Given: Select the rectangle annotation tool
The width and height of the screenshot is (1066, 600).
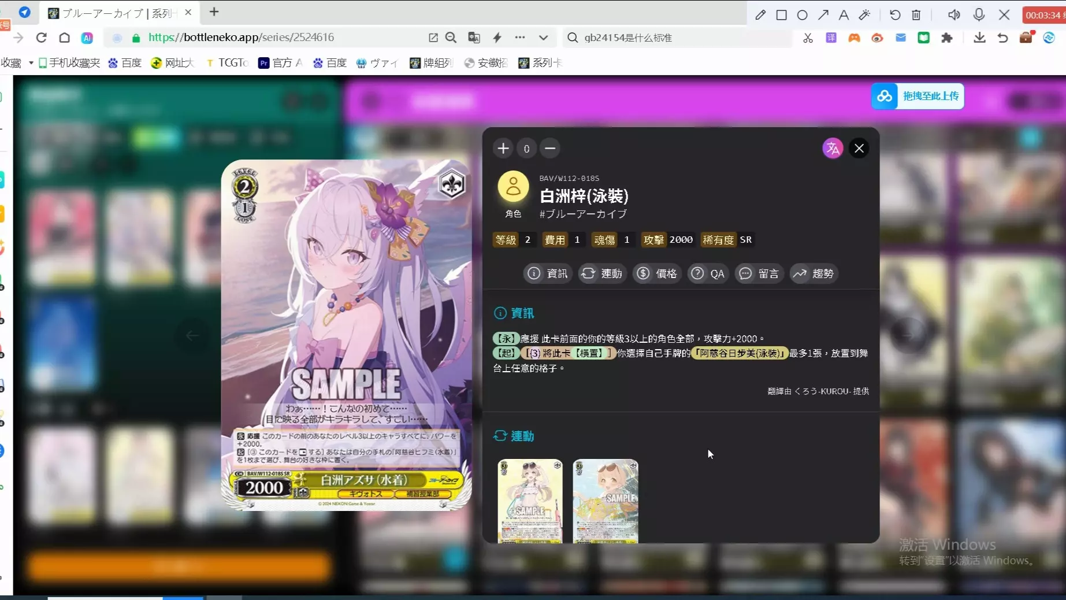Looking at the screenshot, I should click(781, 15).
